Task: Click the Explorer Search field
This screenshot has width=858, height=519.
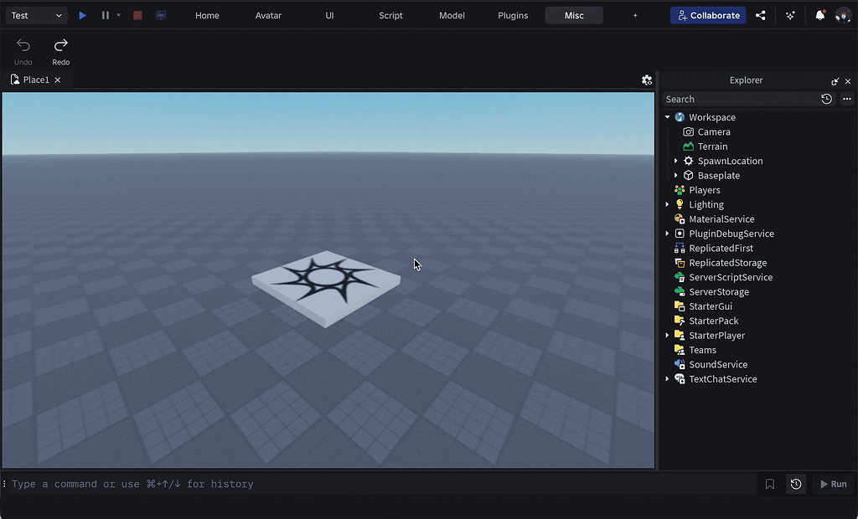Action: 739,99
